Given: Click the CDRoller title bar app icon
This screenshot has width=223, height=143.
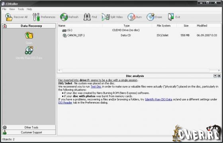Looking at the screenshot, I should [x=3, y=4].
